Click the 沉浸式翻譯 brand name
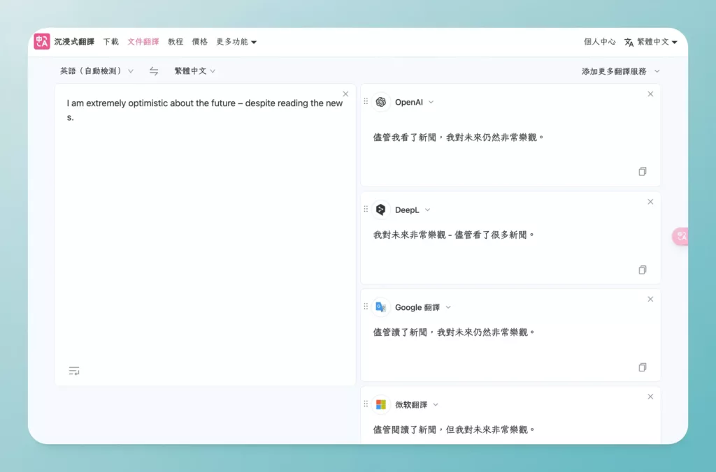The image size is (716, 472). 74,42
